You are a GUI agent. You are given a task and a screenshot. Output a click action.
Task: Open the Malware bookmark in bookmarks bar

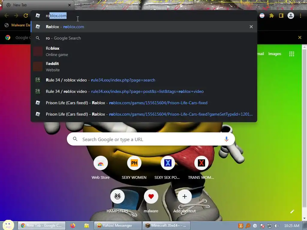18,25
